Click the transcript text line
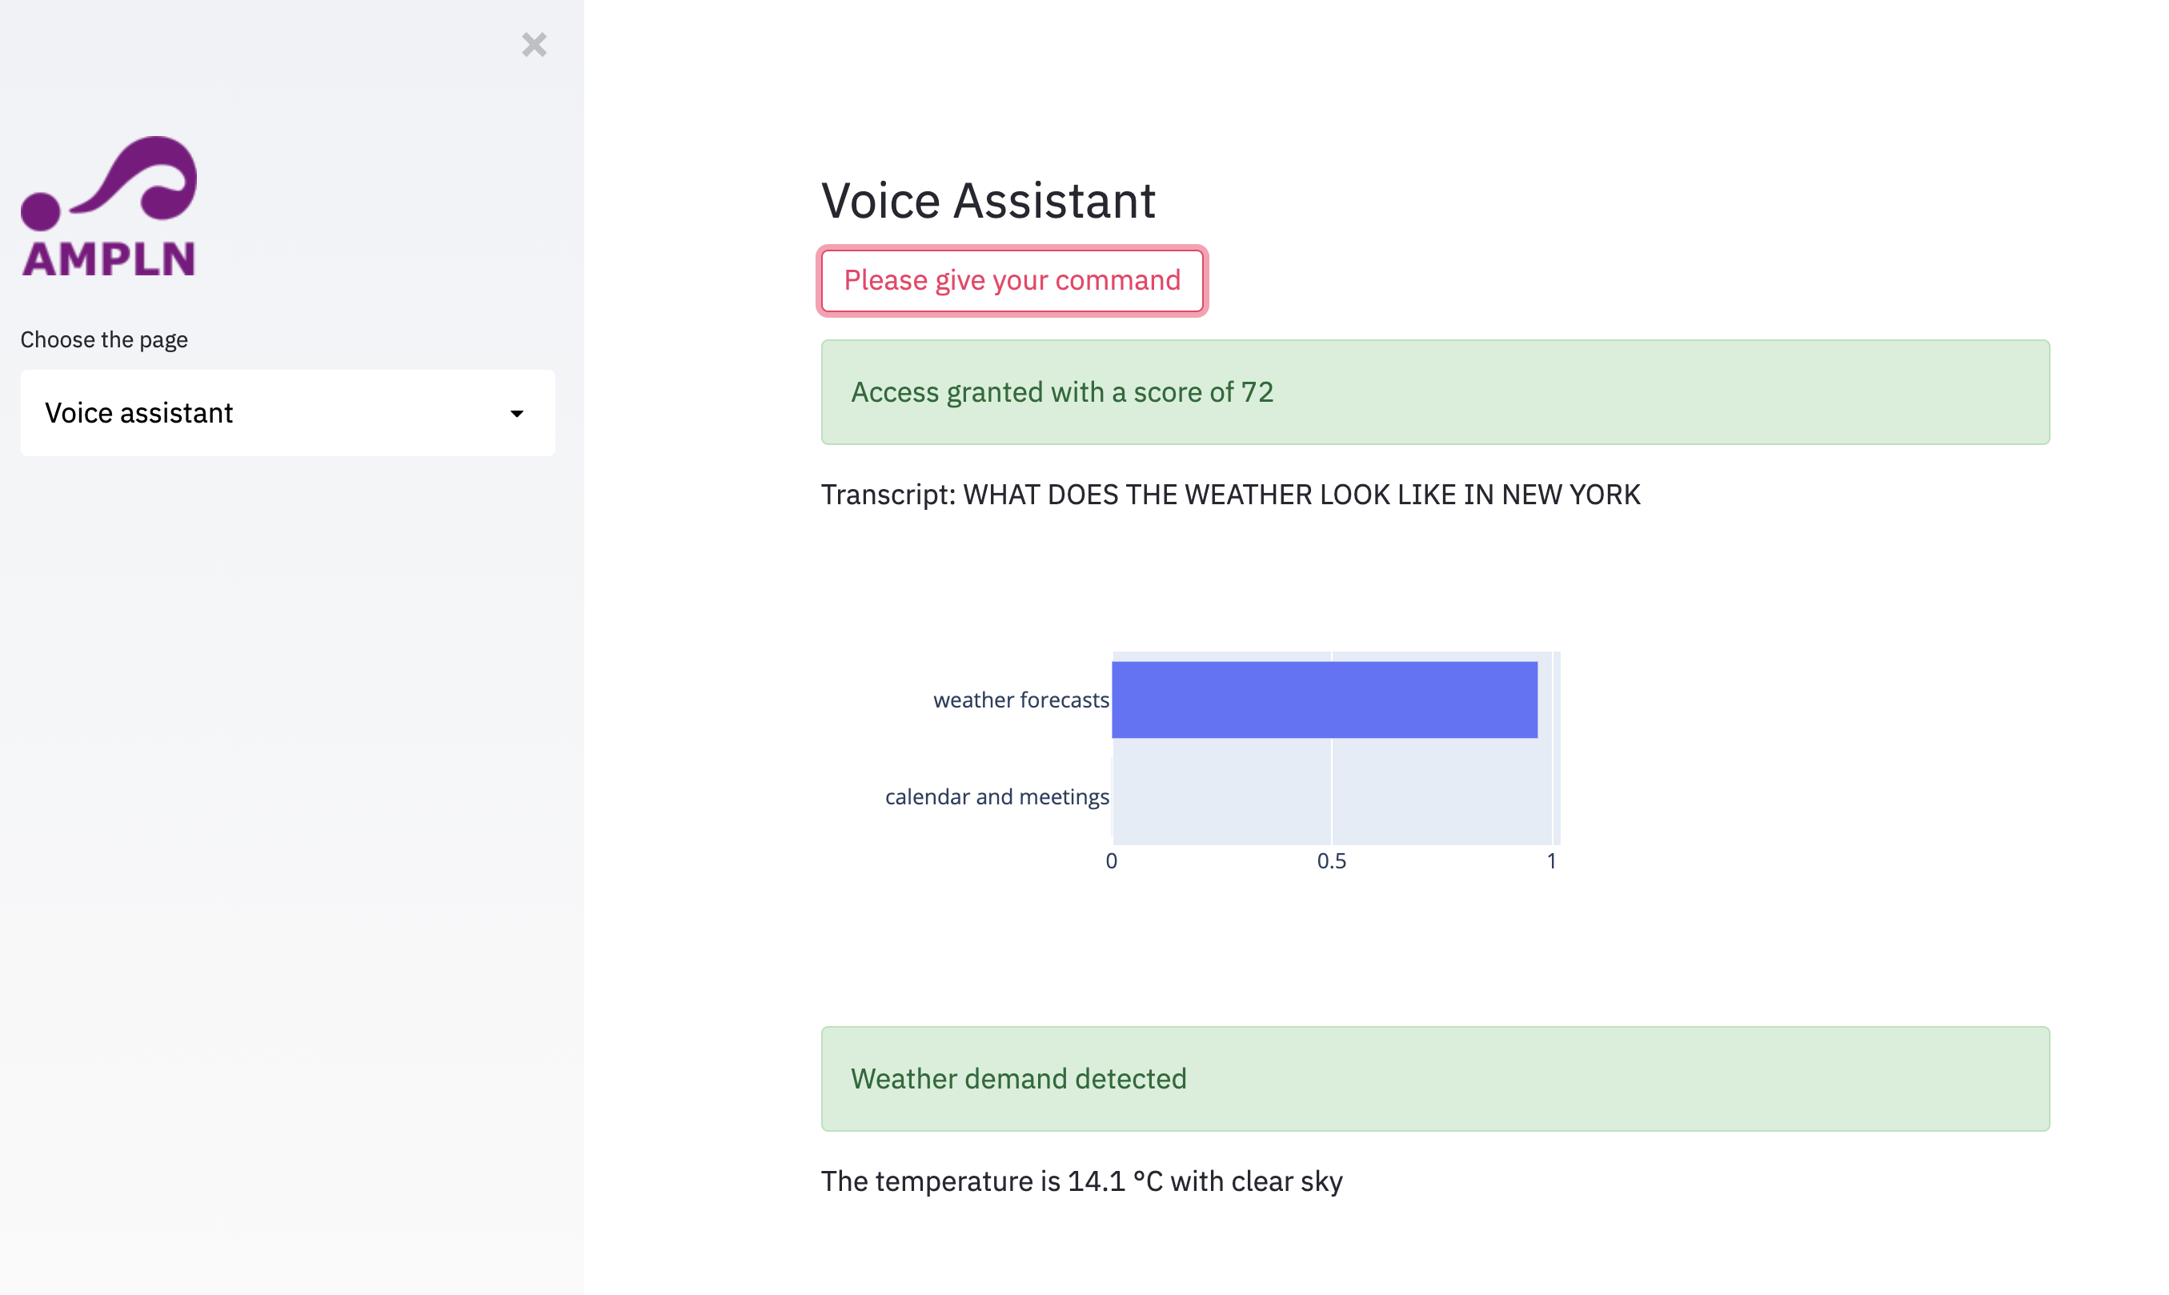2169x1295 pixels. [1230, 495]
